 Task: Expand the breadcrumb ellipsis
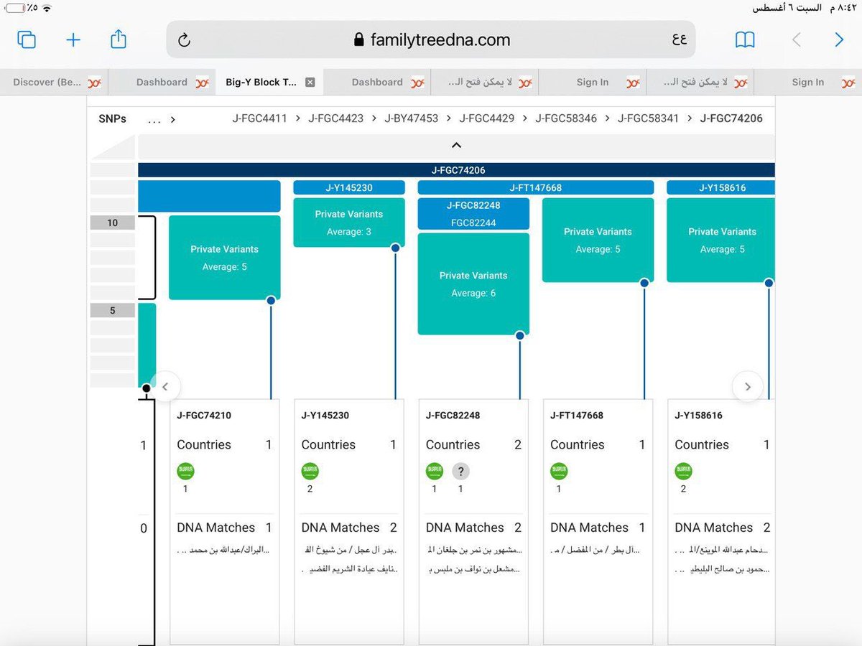pos(154,119)
